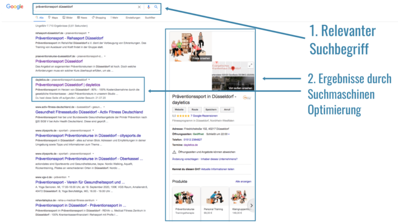Viewport: 398px width, 223px height.
Task: Show next products with the chevron arrow
Action: tap(251, 205)
